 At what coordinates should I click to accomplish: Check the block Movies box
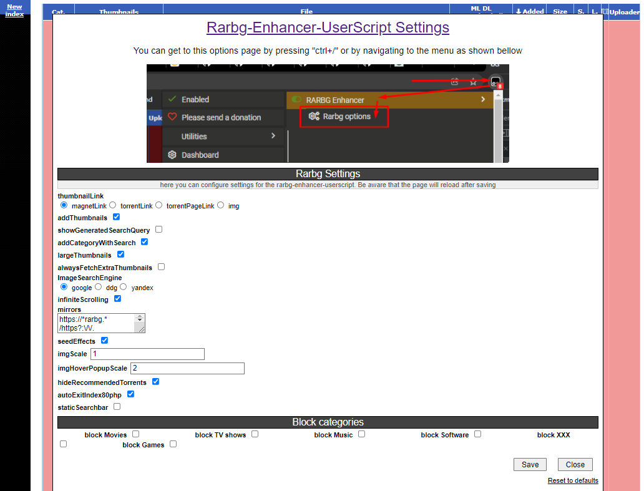[x=136, y=434]
